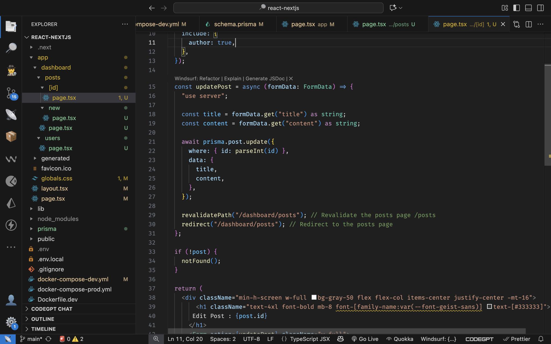Open globals.css file
Viewport: 551px width, 344px height.
(79, 178)
